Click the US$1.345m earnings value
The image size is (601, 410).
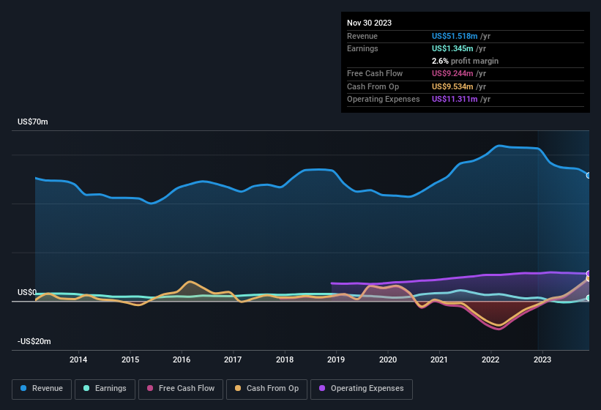(452, 48)
